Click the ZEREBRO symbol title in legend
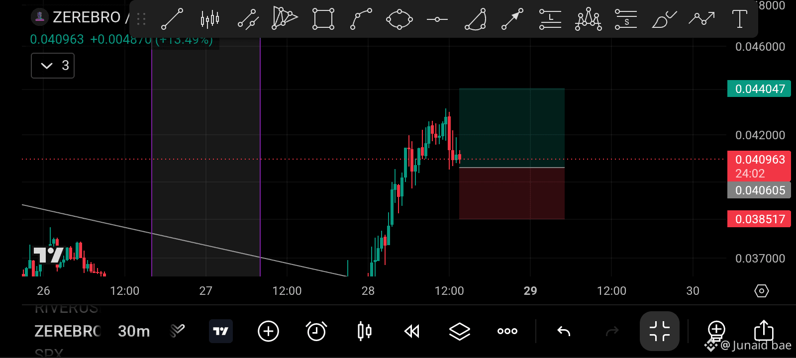This screenshot has height=358, width=796. [87, 17]
